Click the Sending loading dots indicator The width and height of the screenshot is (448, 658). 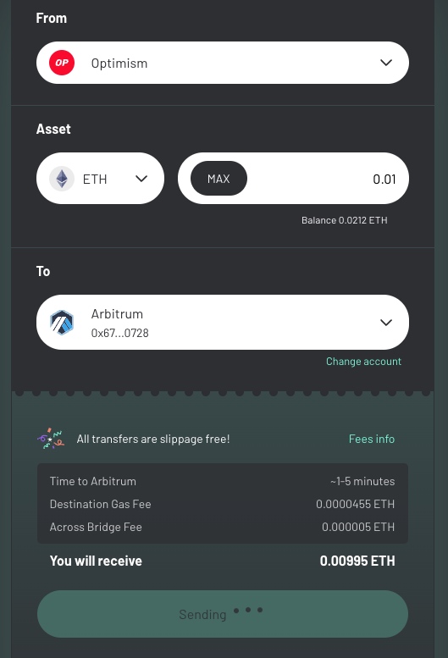click(248, 611)
